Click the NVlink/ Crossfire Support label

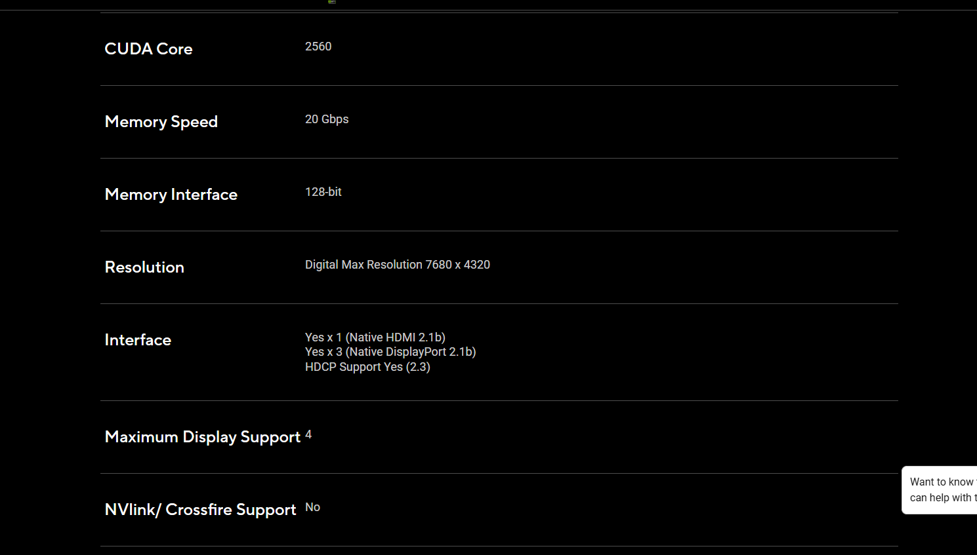[x=200, y=510]
